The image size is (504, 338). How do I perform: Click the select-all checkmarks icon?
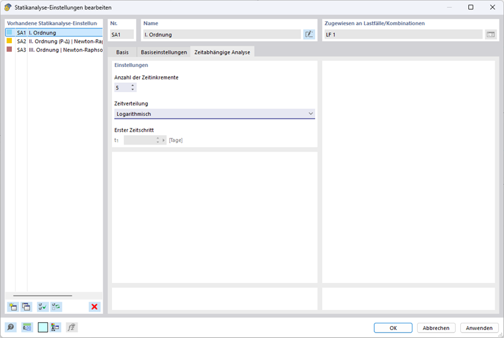[42, 307]
